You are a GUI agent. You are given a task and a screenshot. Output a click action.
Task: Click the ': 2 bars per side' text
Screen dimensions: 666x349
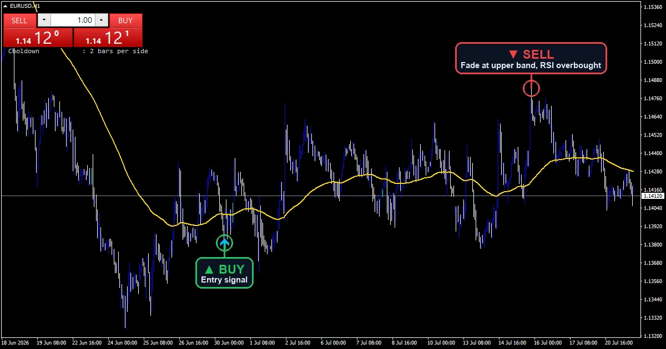pyautogui.click(x=115, y=51)
